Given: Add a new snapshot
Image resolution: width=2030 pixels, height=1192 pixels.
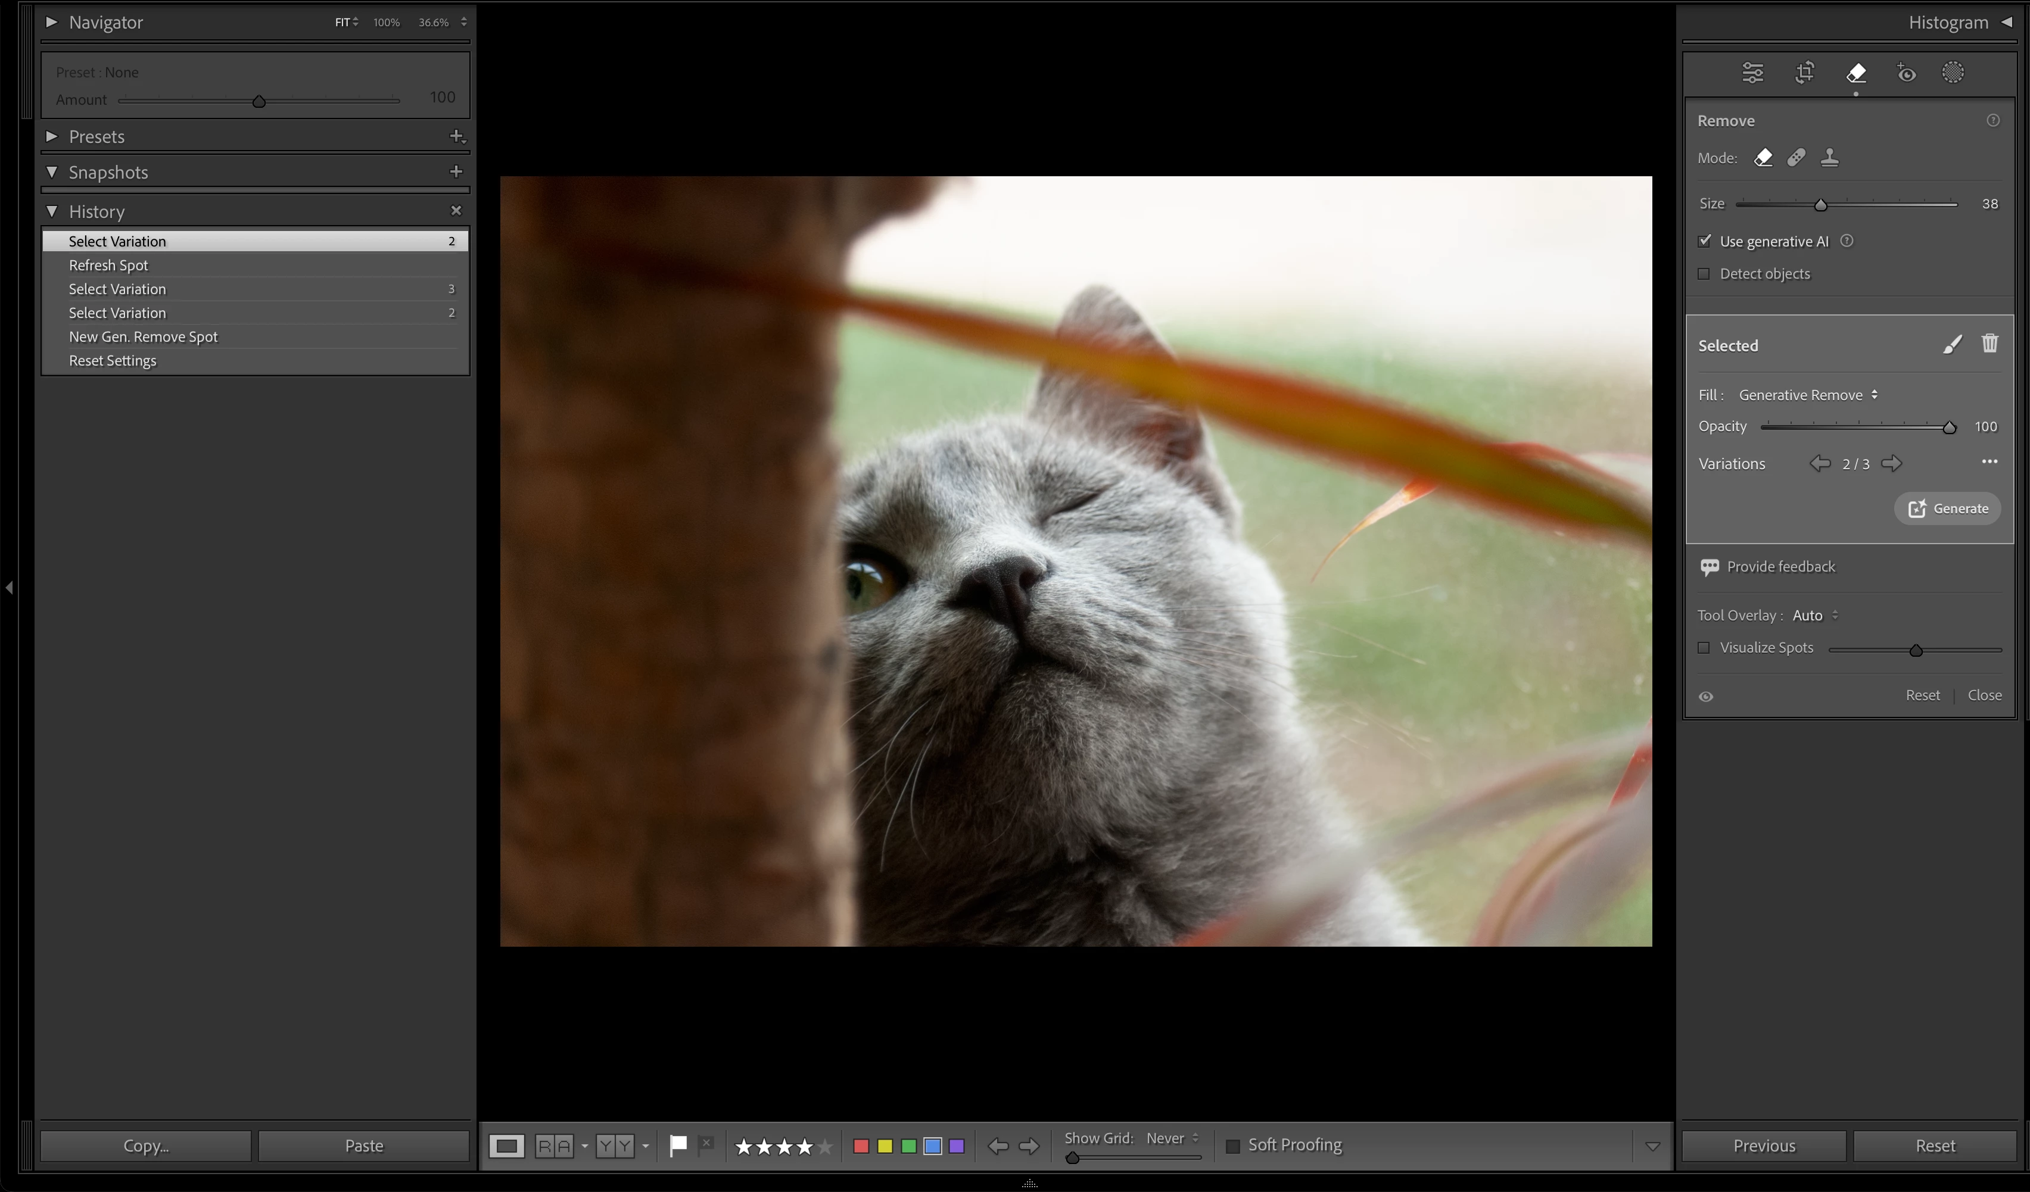Looking at the screenshot, I should (456, 171).
